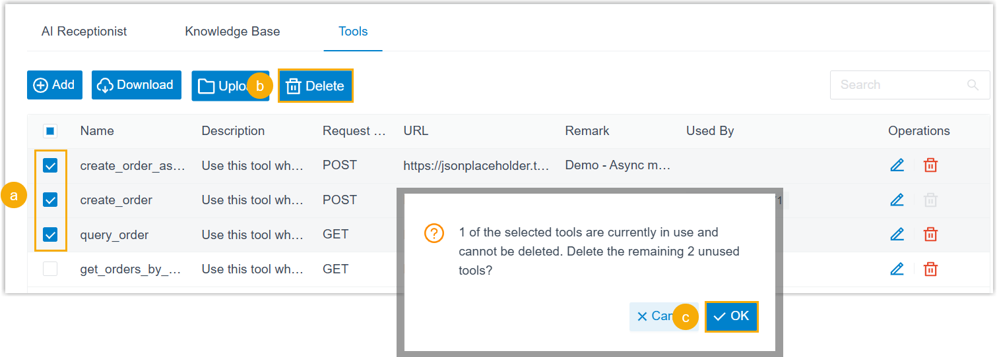Screen dimensions: 997x357
Task: Uncheck the create_order_as… row checkbox
Action: (x=50, y=165)
